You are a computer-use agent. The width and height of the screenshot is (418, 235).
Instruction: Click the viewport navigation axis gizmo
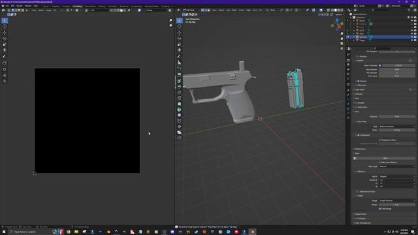point(337,25)
